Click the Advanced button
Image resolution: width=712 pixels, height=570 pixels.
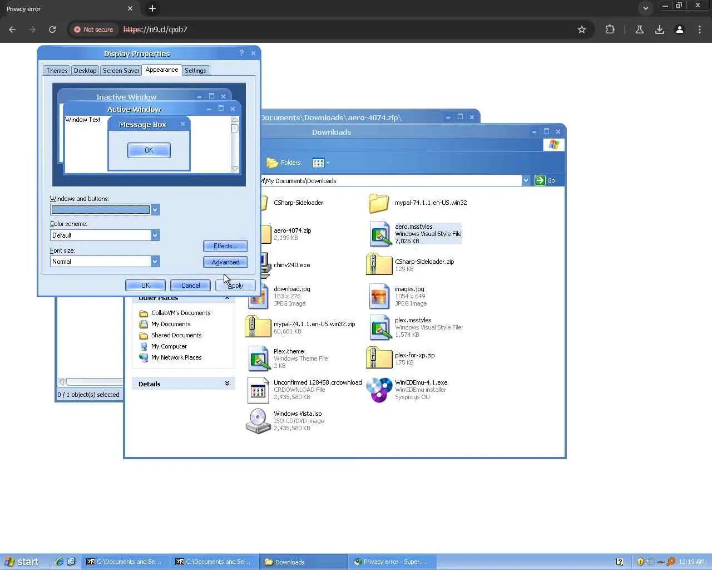[x=225, y=262]
